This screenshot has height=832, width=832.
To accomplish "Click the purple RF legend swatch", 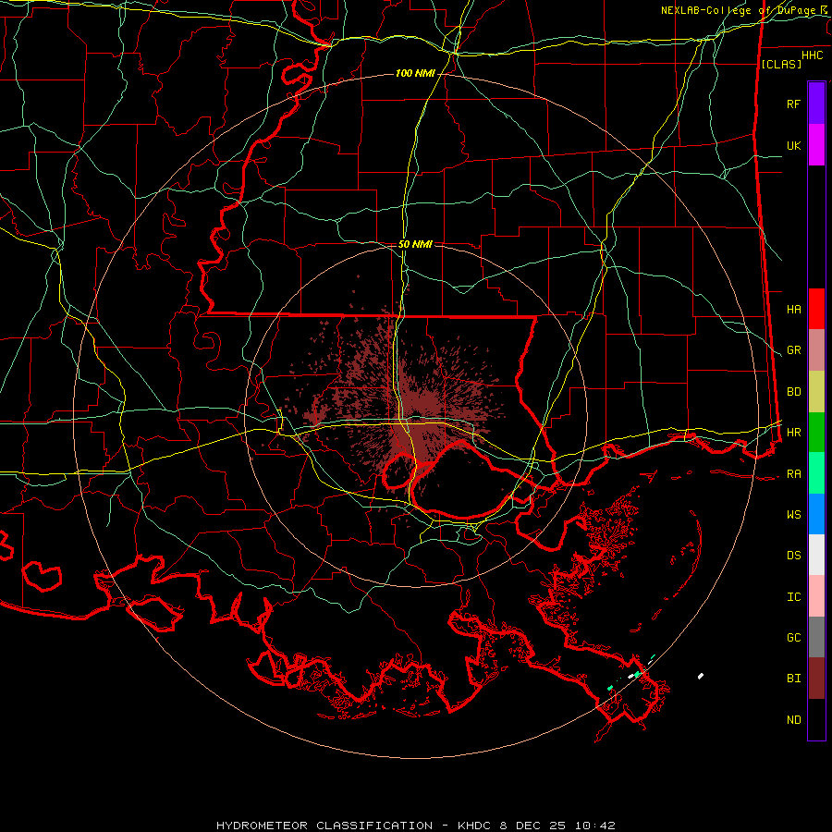I will point(816,104).
